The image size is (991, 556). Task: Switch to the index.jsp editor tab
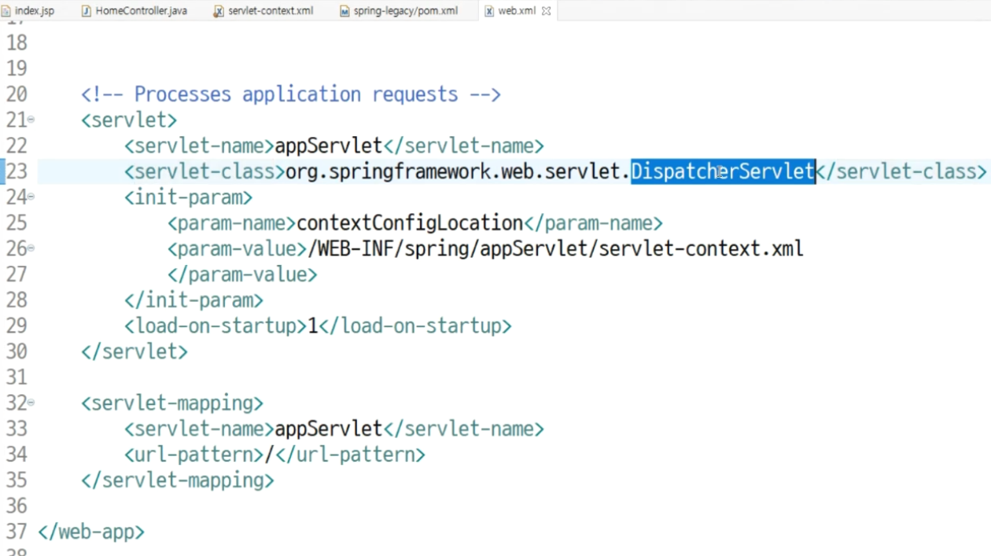pyautogui.click(x=28, y=11)
